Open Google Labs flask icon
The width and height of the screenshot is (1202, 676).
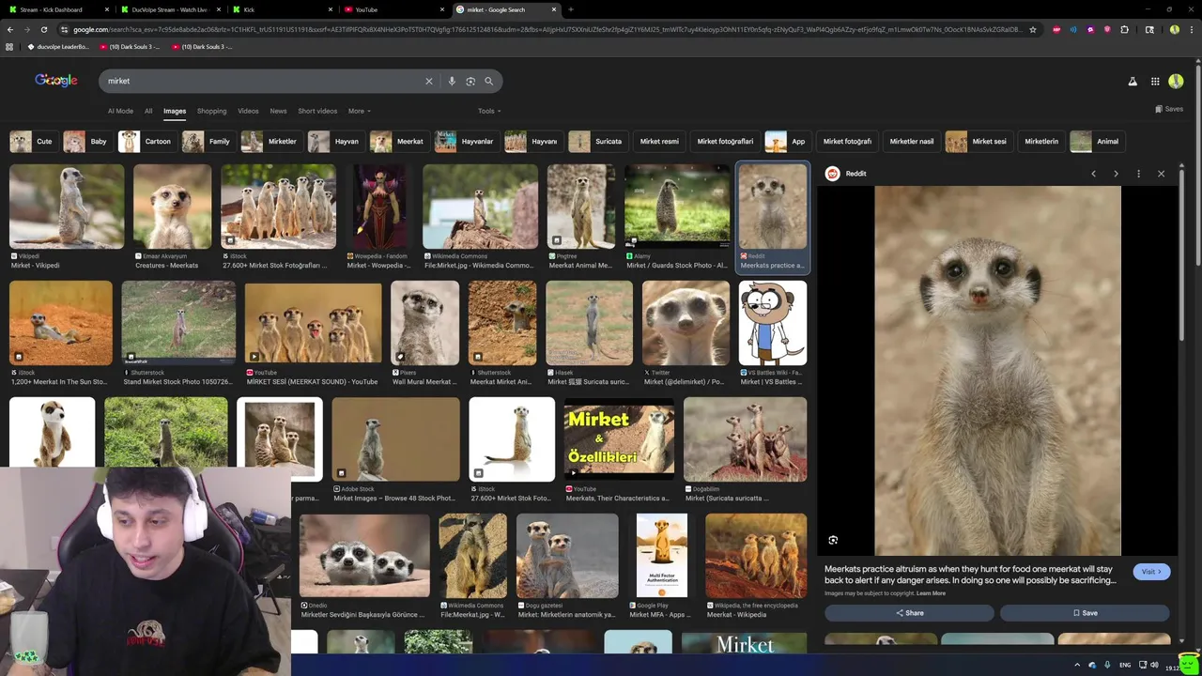coord(1133,82)
